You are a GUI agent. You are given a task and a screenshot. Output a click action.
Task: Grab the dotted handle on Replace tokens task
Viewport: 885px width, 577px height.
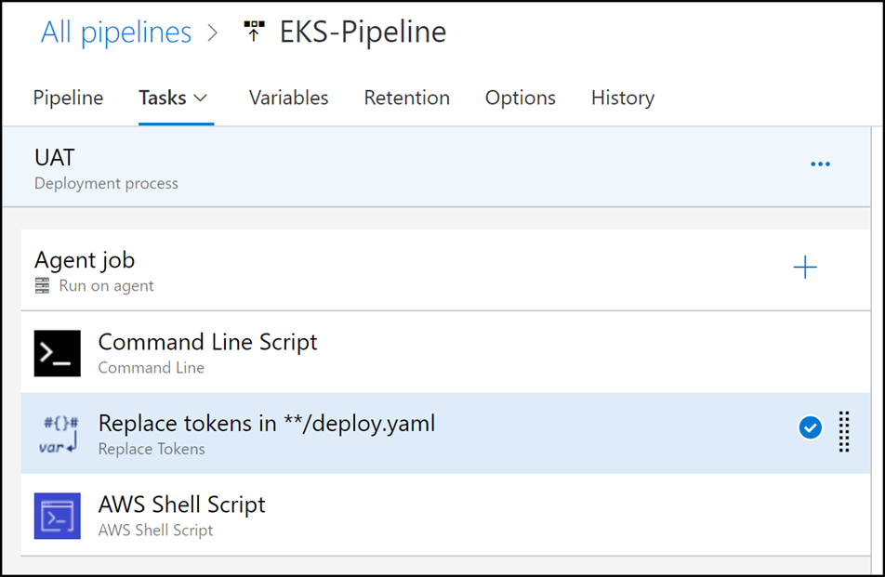click(x=844, y=431)
